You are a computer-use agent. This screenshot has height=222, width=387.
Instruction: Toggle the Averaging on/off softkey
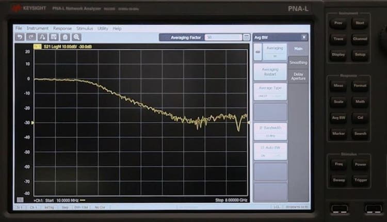coord(275,51)
